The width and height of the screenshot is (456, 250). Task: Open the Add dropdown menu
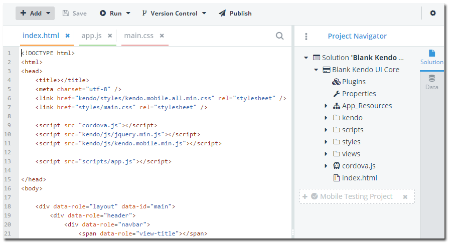[35, 14]
